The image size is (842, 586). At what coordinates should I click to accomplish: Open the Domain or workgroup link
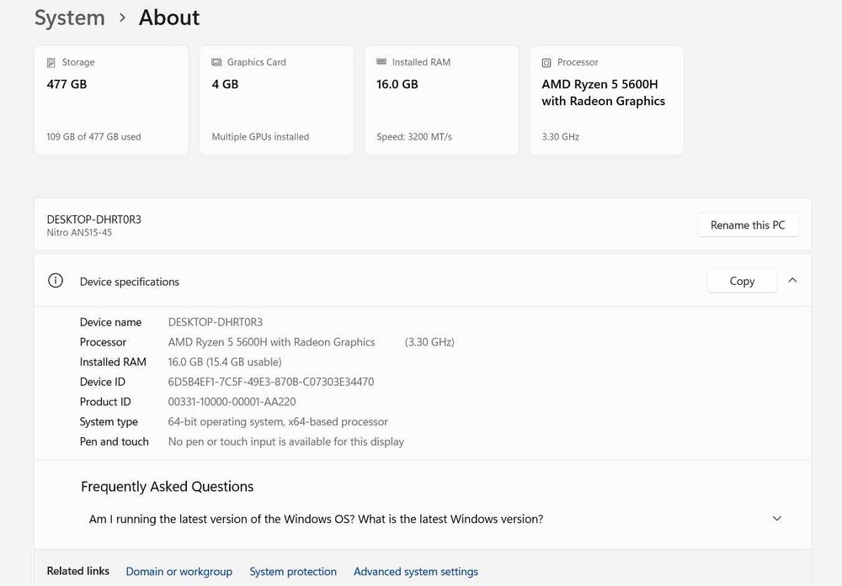point(179,572)
